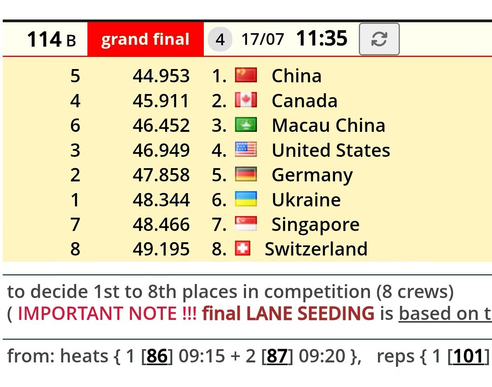
Task: Click the Macau China flag icon
Action: (246, 125)
